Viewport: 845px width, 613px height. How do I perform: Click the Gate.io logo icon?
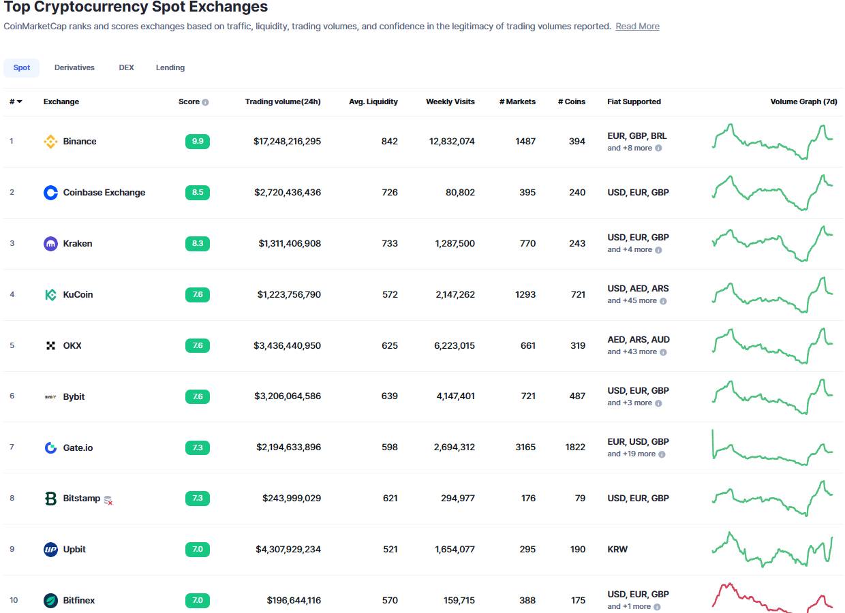click(50, 447)
